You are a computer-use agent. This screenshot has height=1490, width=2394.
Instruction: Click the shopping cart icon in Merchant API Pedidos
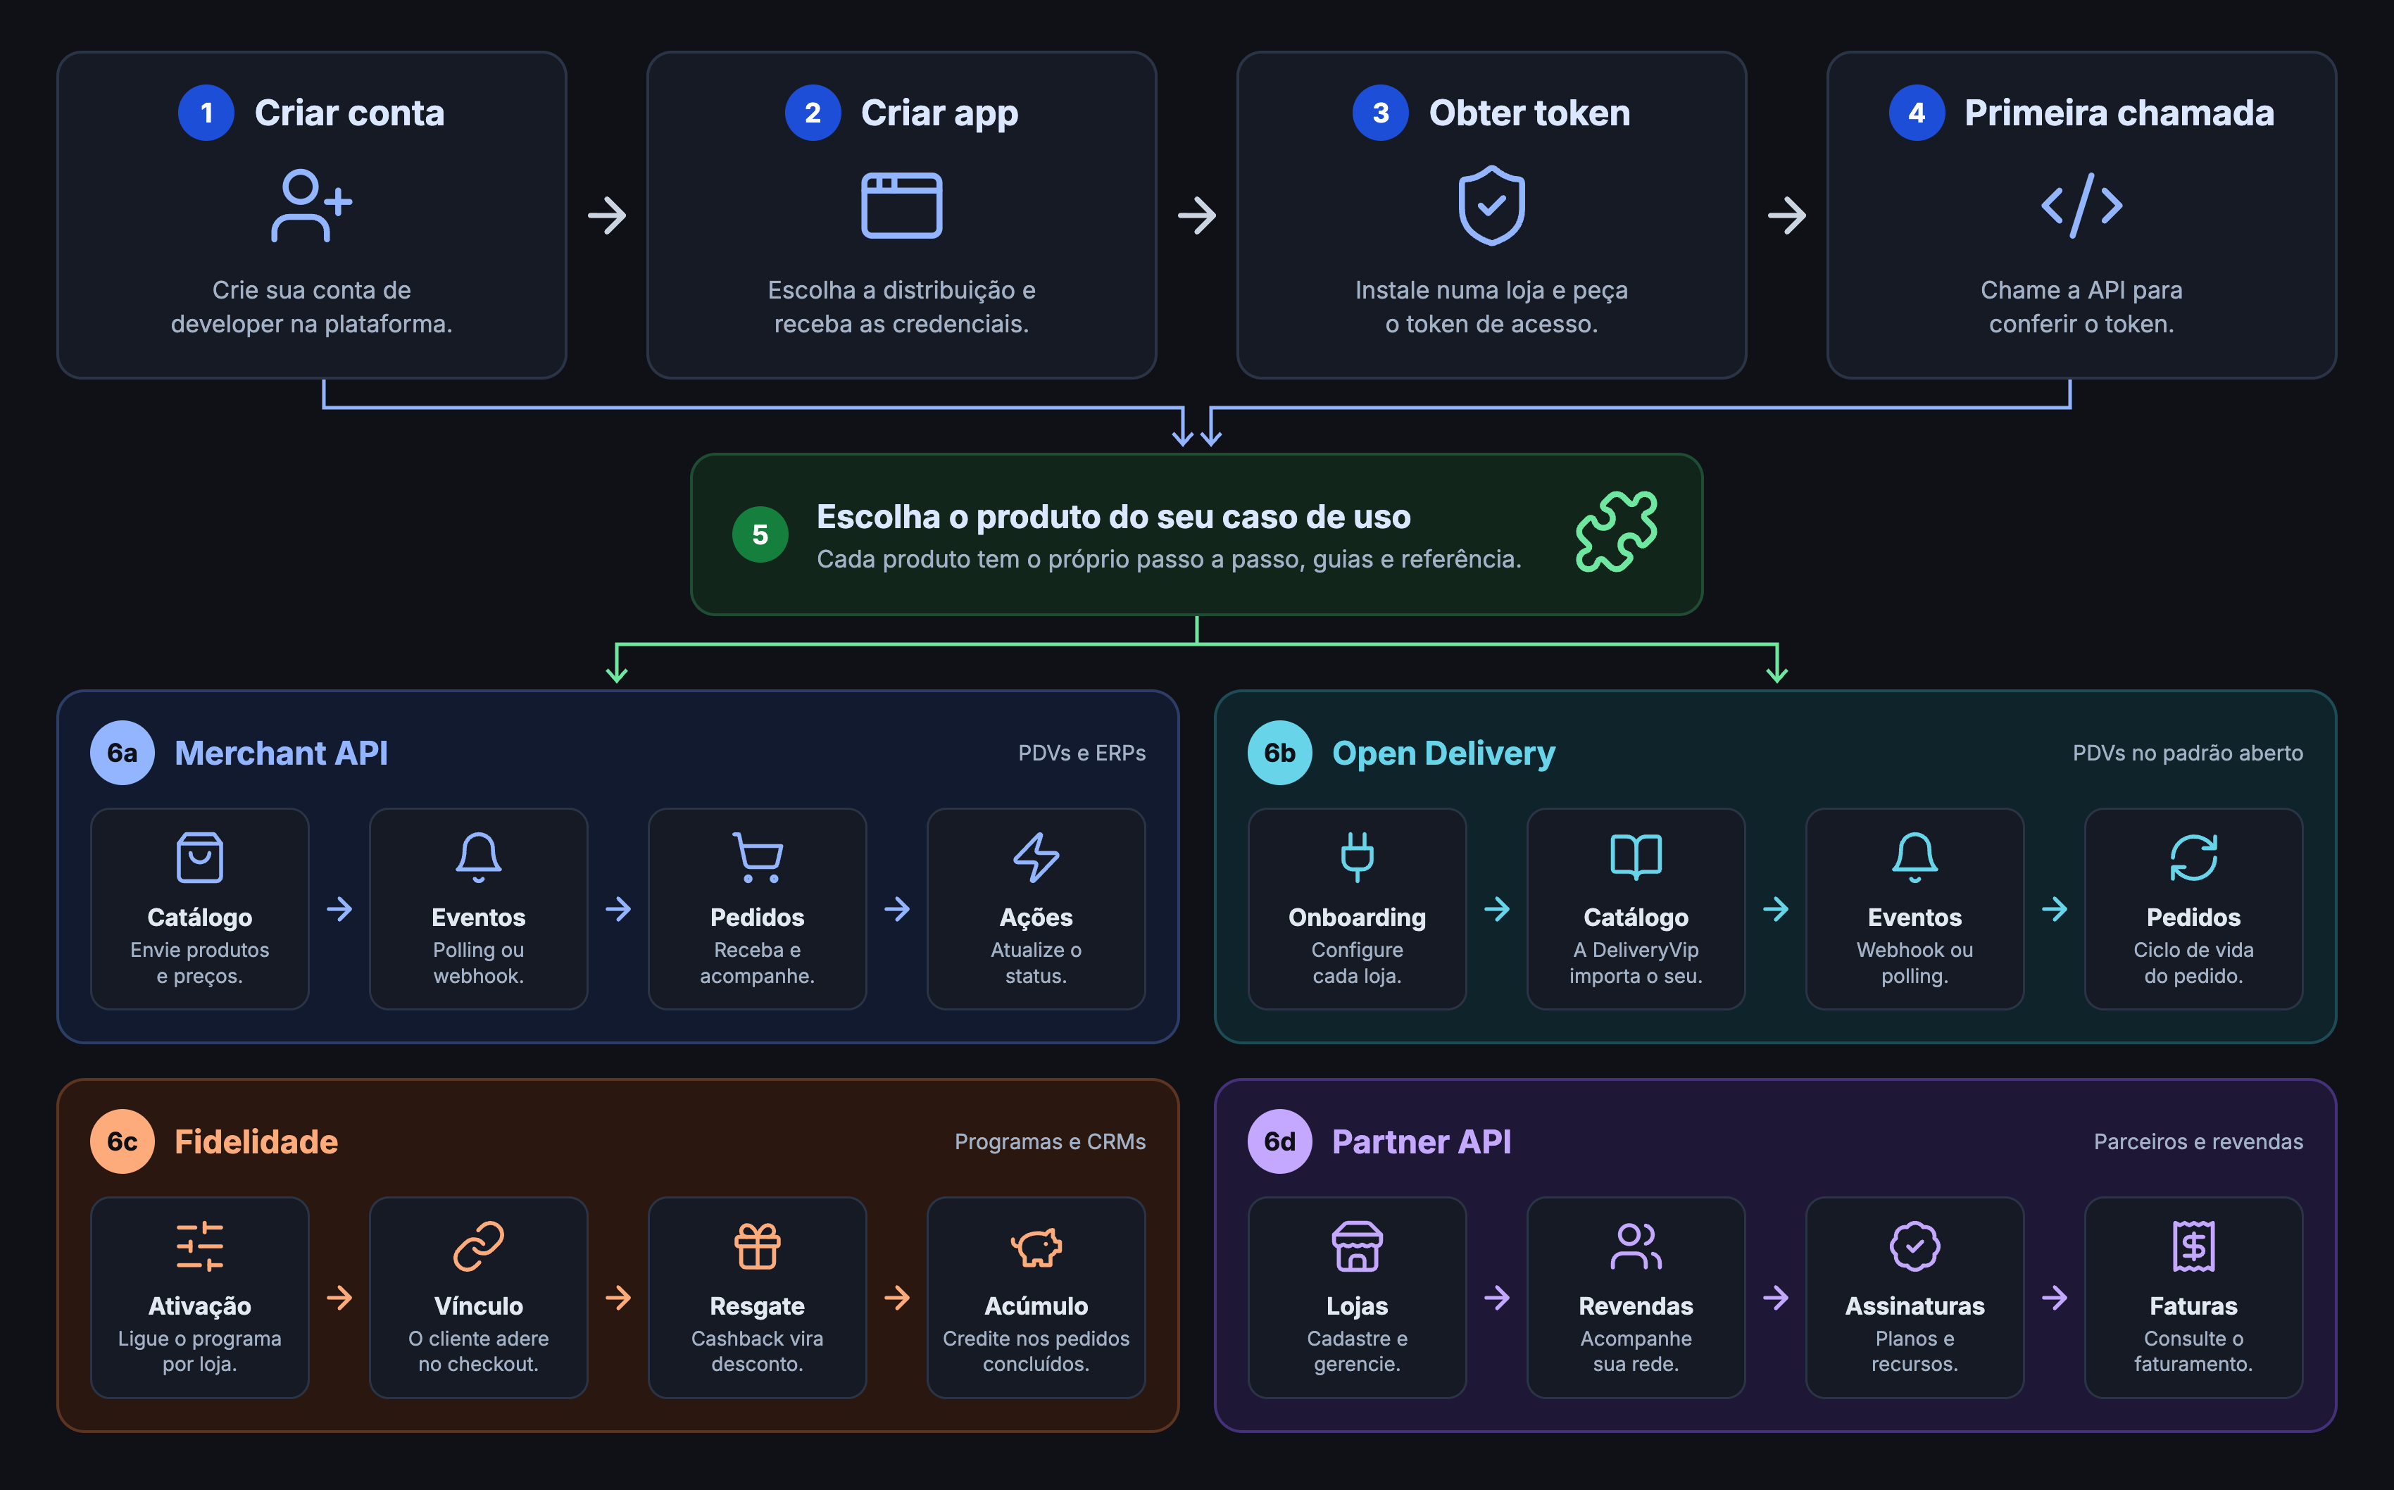[x=758, y=858]
